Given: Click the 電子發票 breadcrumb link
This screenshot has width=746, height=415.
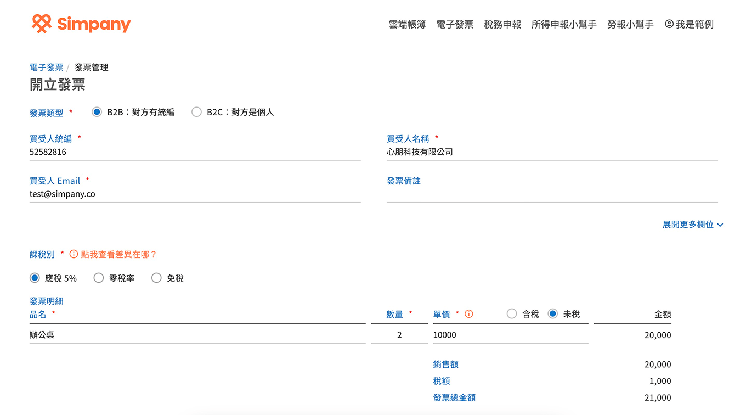Looking at the screenshot, I should pos(46,66).
